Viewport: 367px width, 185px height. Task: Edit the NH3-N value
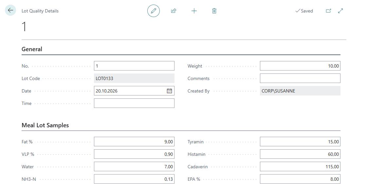pos(134,179)
